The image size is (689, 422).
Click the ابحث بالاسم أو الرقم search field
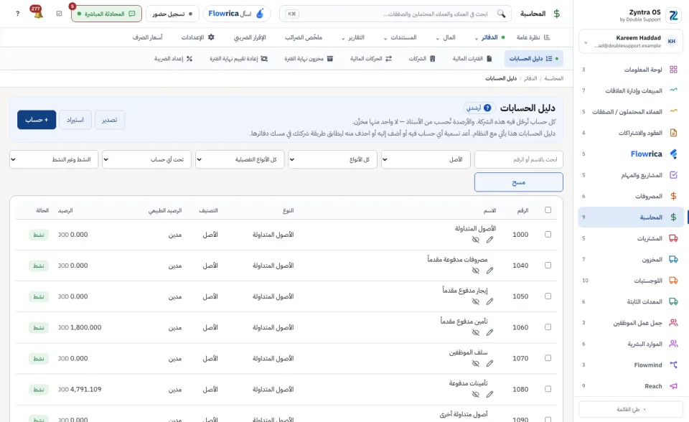coord(518,159)
